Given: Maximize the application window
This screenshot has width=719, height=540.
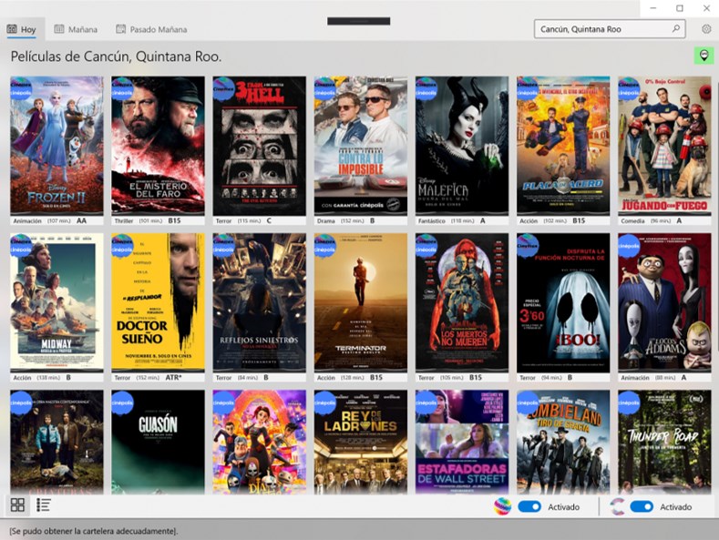Looking at the screenshot, I should click(680, 8).
